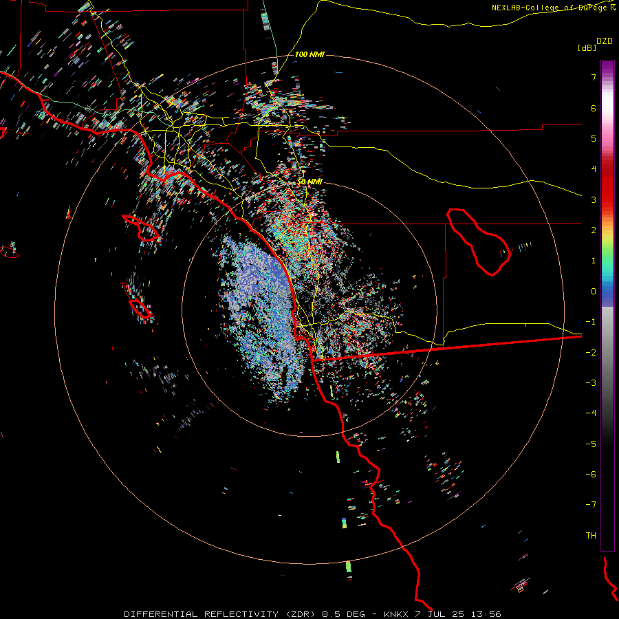Screen dimensions: 619x619
Task: Select the -1 scale value
Action: 591,322
